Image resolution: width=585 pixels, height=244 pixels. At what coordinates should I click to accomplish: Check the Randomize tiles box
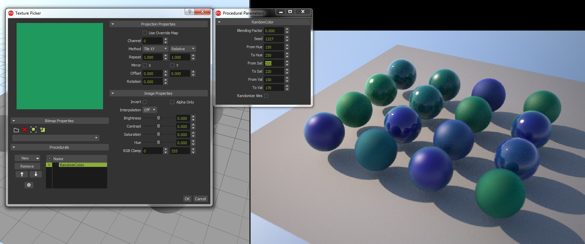pos(266,96)
